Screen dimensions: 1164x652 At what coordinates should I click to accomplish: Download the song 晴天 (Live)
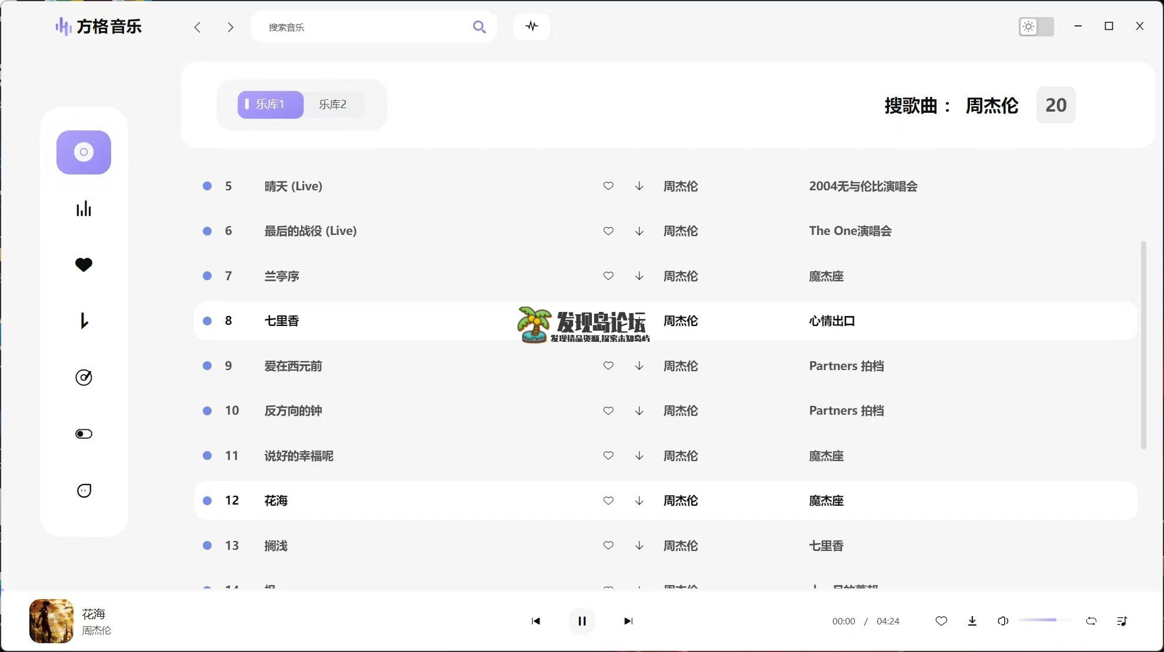pyautogui.click(x=639, y=186)
